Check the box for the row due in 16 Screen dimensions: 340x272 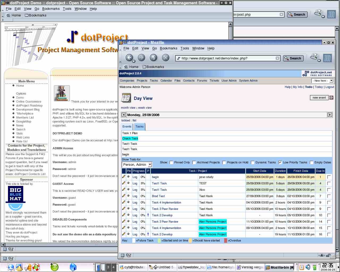point(329,234)
